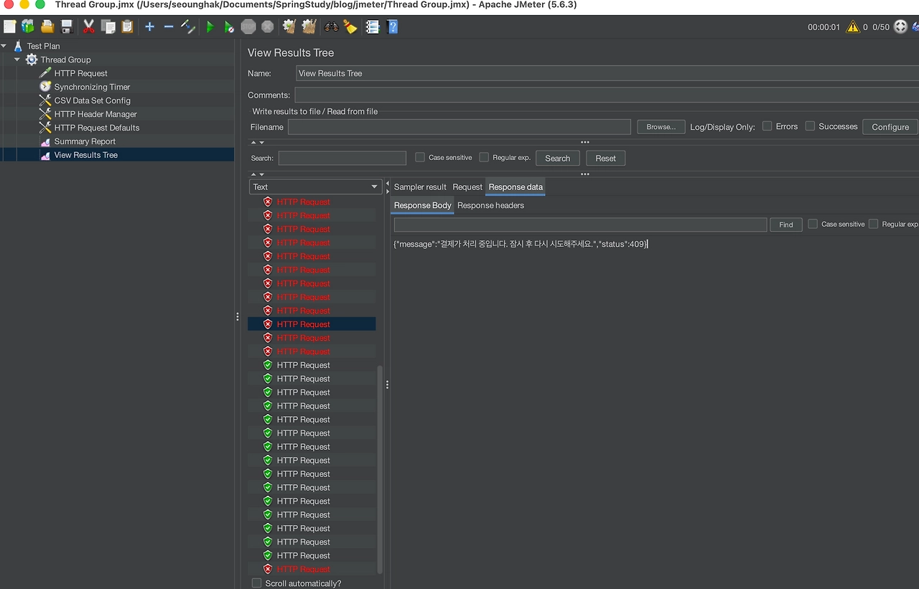Screen dimensions: 919x589
Task: Open log viewer via yellow warning triangle
Action: point(852,27)
